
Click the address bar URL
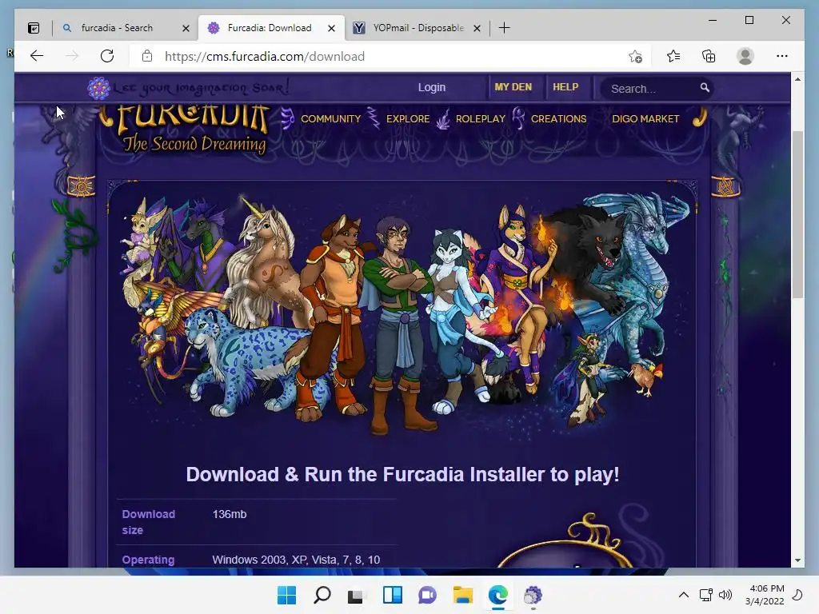[264, 57]
